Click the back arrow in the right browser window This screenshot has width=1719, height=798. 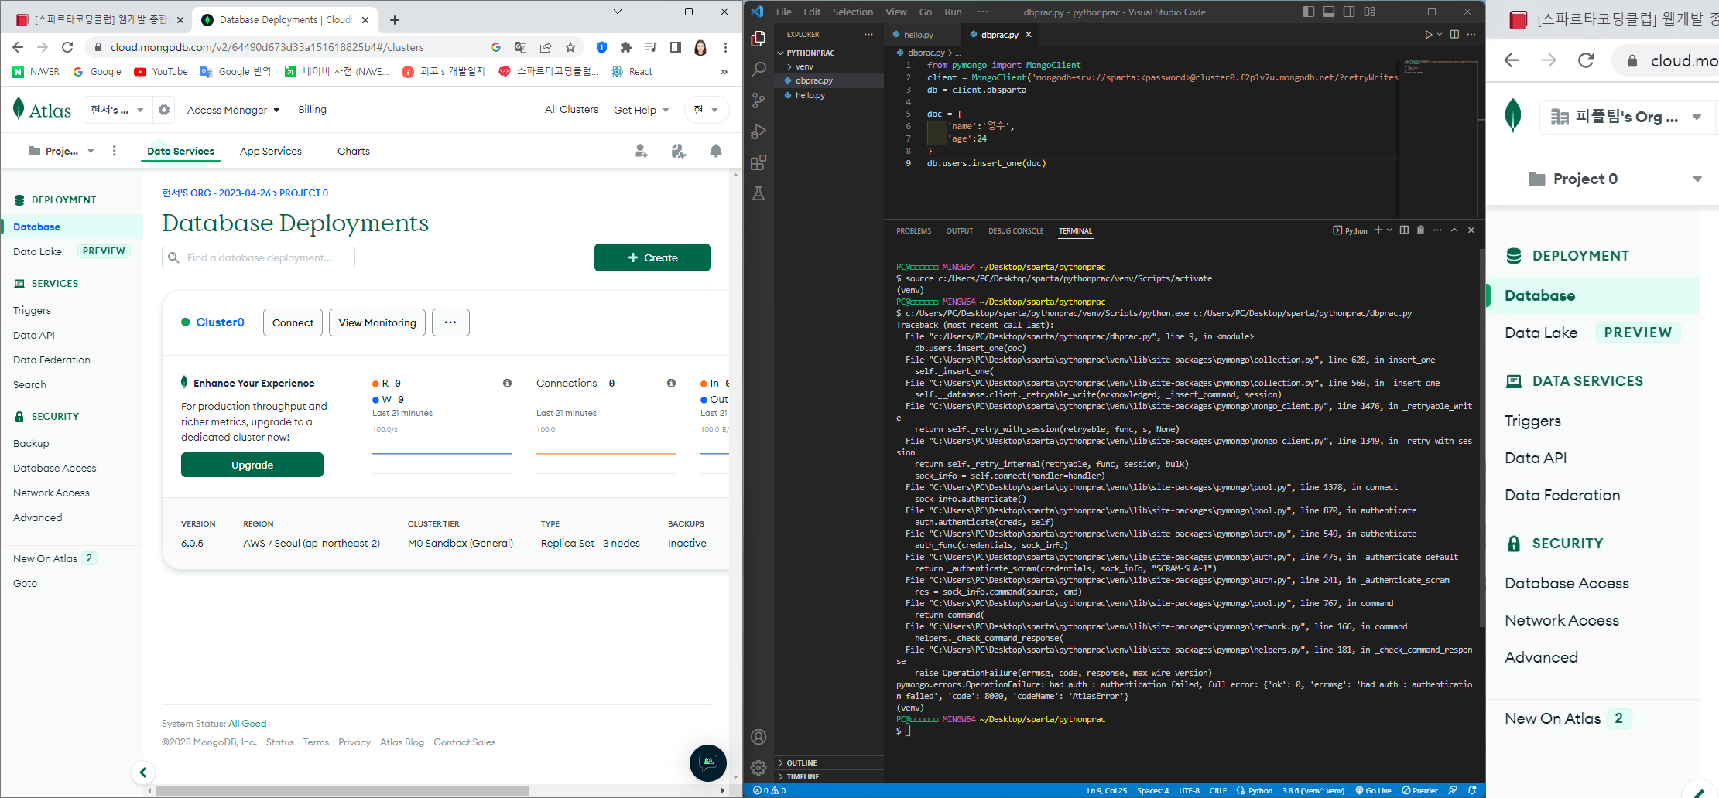click(1512, 60)
